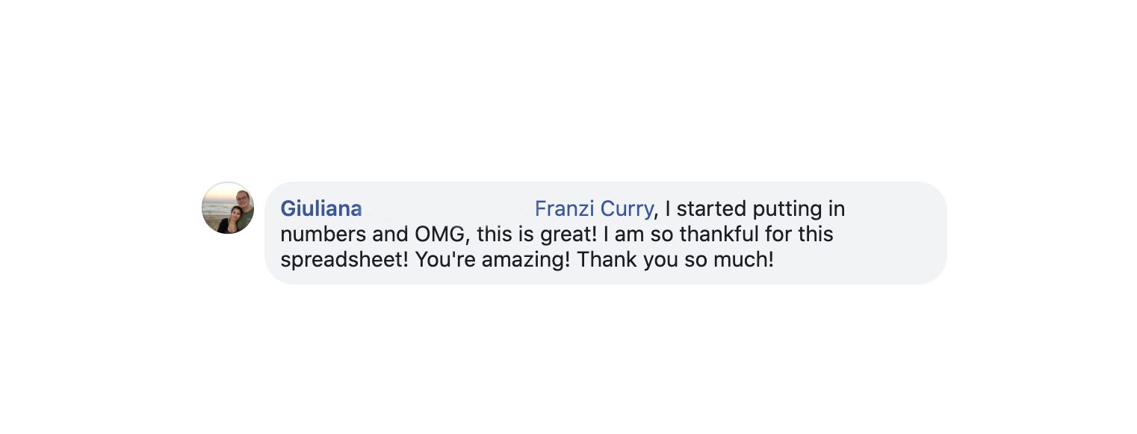Click the phrase I started putting in
The image size is (1137, 434).
click(x=755, y=208)
